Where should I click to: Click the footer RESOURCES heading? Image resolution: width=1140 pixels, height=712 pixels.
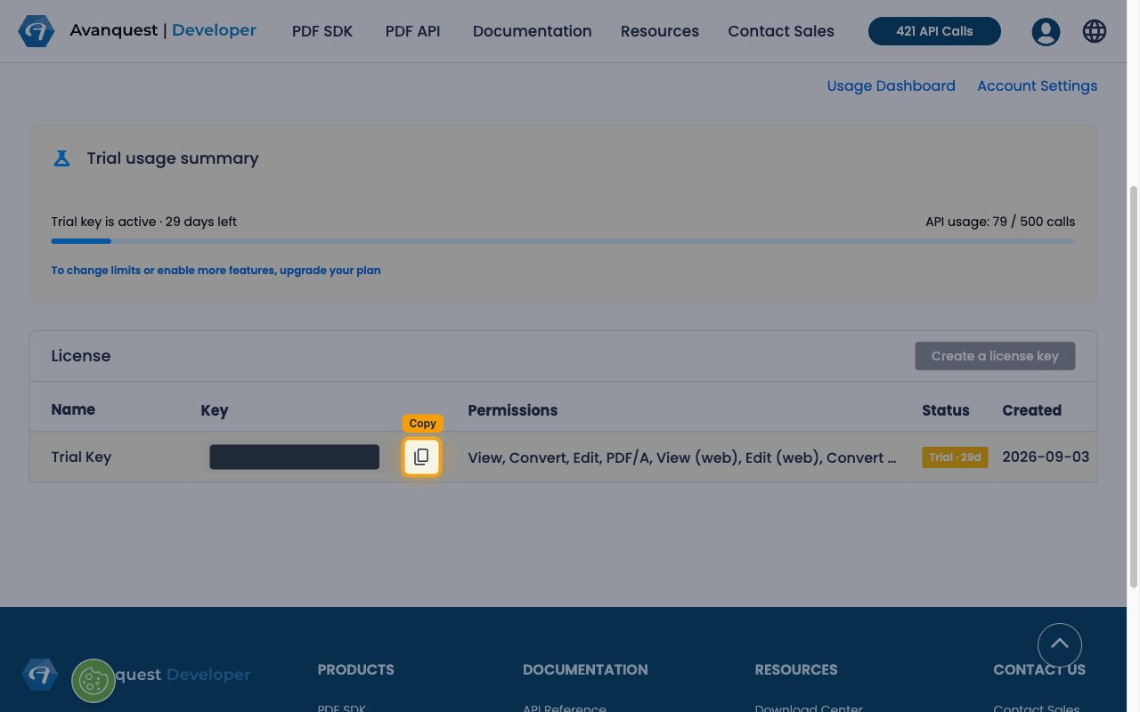(x=796, y=669)
